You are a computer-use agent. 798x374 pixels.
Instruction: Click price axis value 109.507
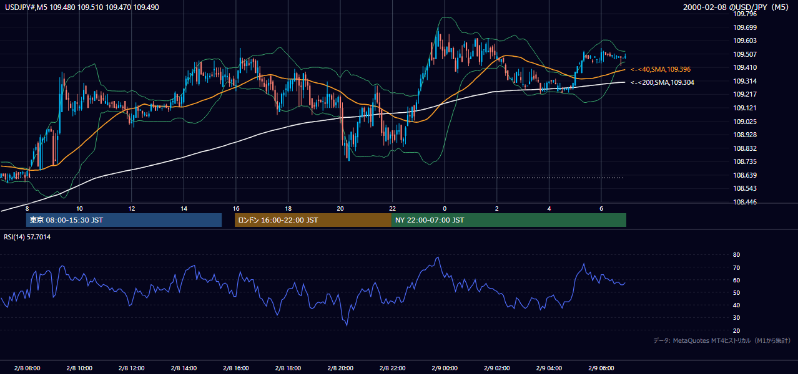(x=745, y=54)
